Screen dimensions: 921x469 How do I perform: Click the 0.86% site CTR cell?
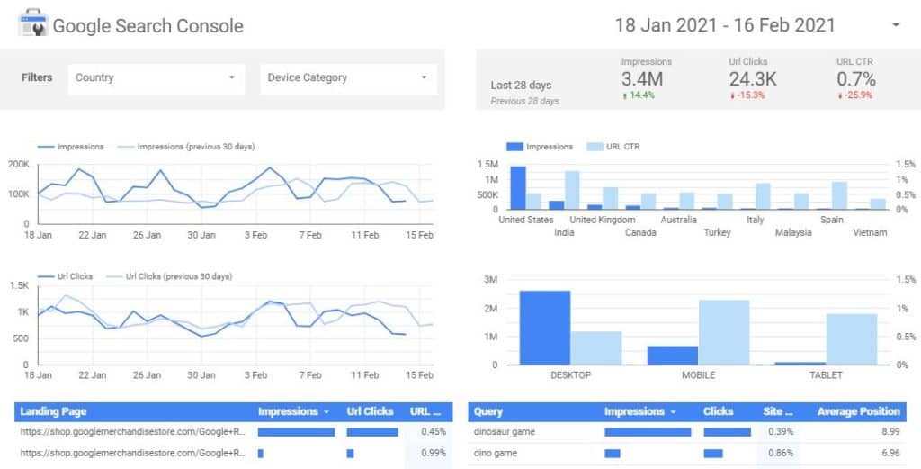(x=781, y=453)
